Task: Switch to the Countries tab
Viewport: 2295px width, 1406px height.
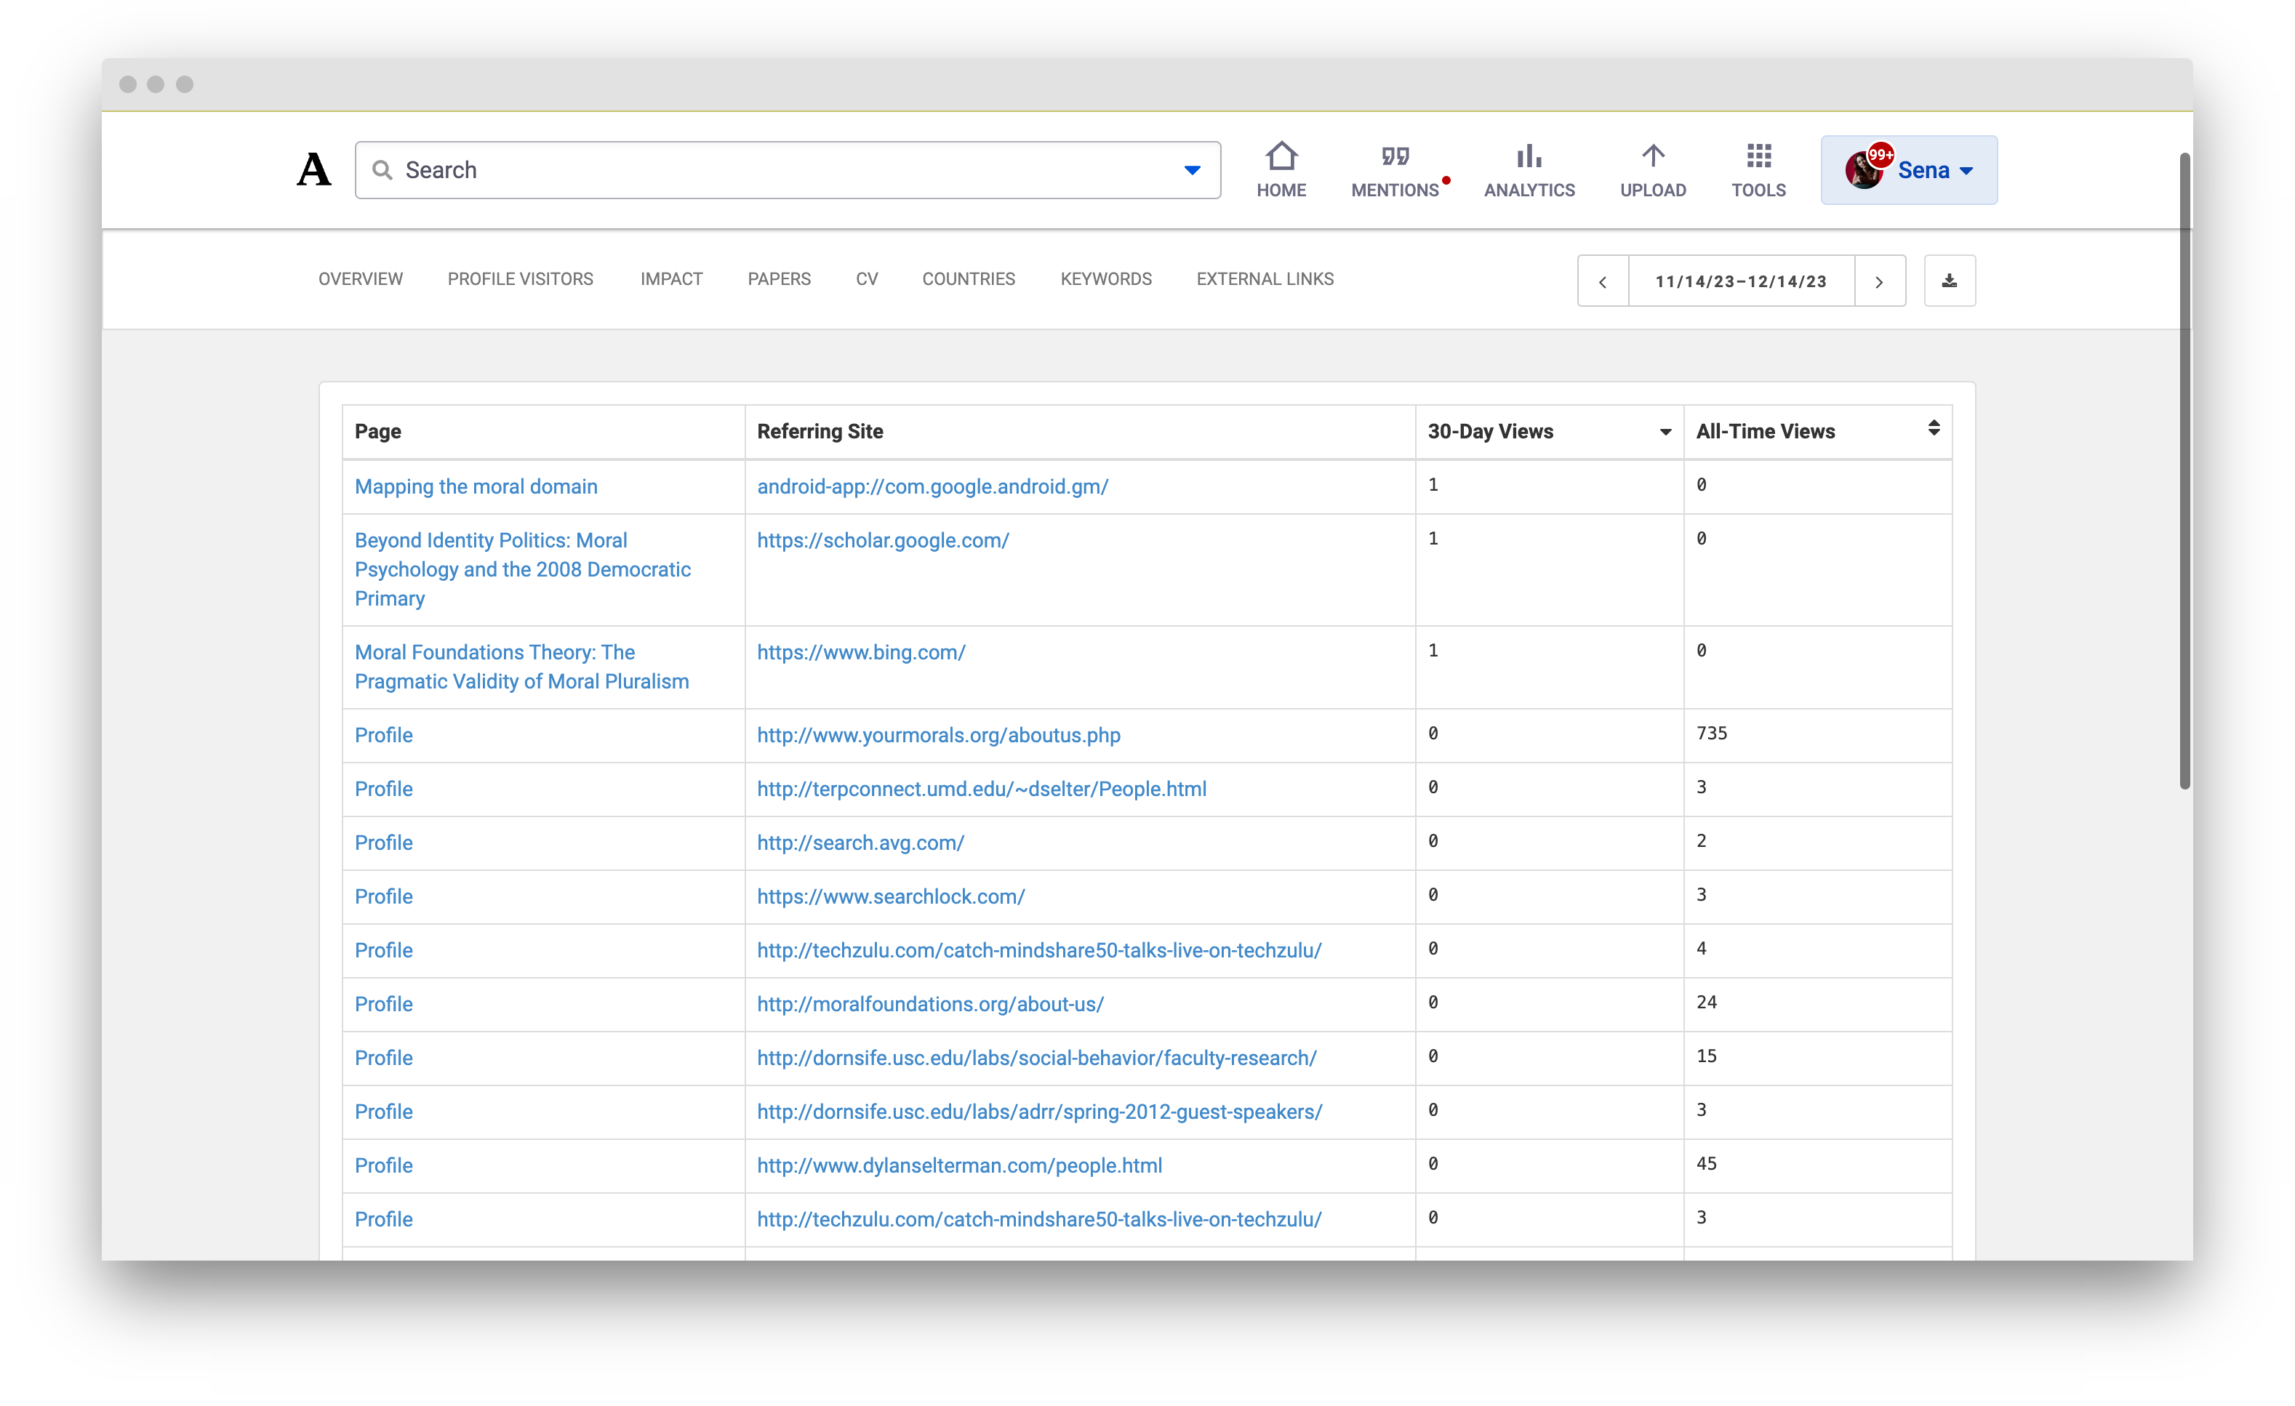Action: (x=968, y=278)
